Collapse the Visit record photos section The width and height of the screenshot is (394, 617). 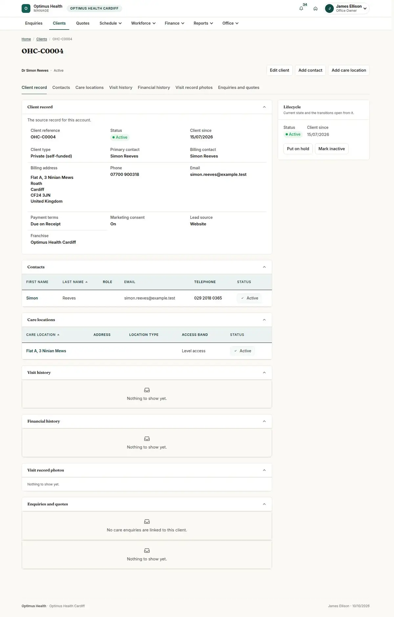pos(264,470)
